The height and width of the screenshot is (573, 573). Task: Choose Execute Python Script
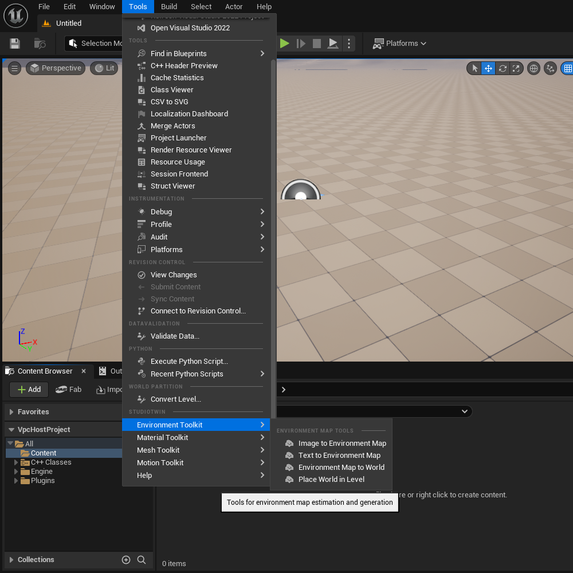click(x=197, y=362)
